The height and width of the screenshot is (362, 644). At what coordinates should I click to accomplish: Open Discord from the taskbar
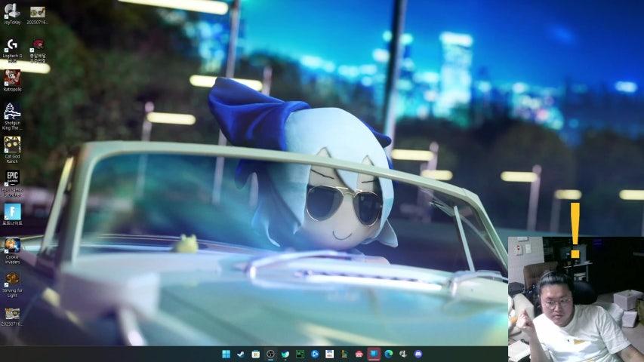click(x=418, y=354)
